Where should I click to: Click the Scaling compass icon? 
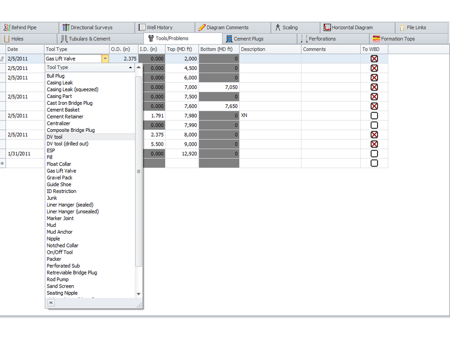click(x=278, y=27)
